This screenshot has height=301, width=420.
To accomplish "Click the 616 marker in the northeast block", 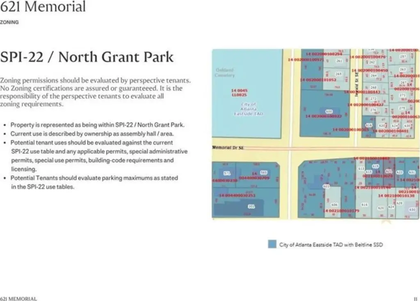I will (x=369, y=125).
